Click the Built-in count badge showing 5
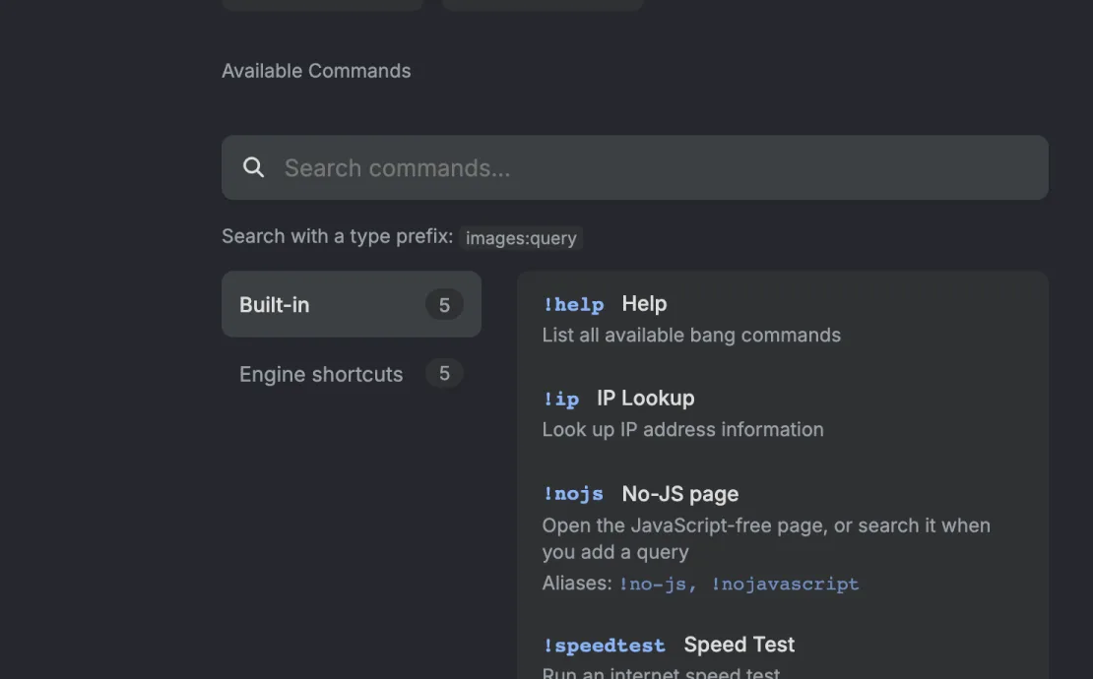The height and width of the screenshot is (679, 1093). coord(444,305)
